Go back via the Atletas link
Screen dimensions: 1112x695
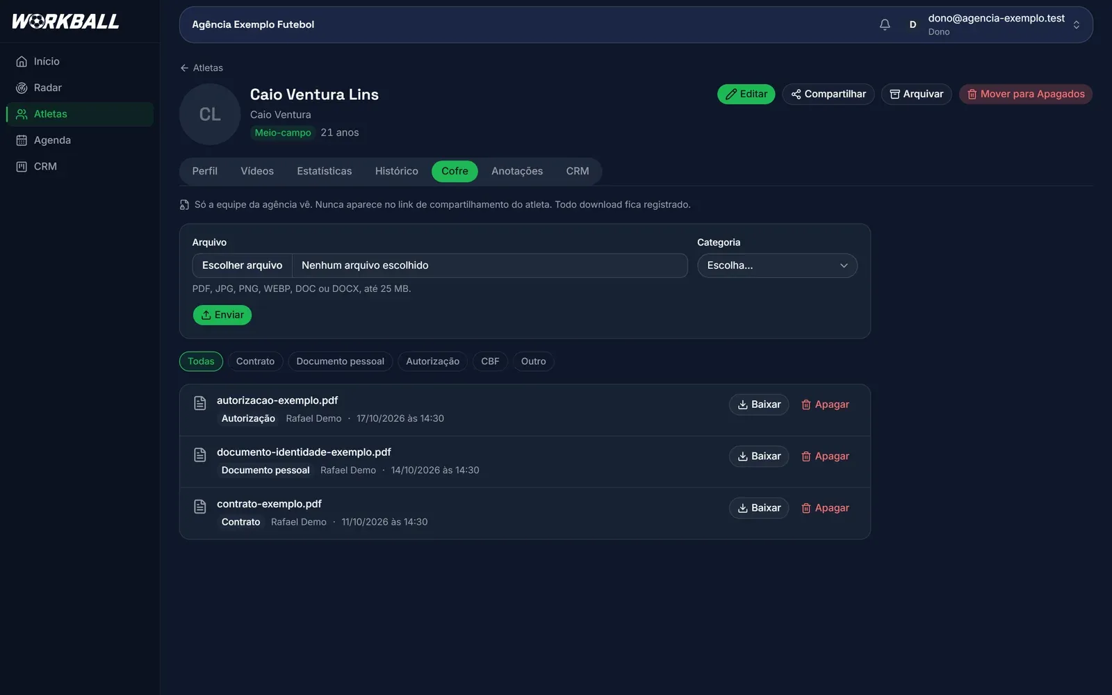[202, 67]
